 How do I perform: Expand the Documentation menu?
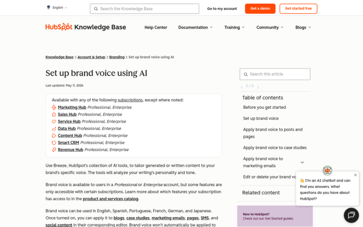(x=195, y=27)
